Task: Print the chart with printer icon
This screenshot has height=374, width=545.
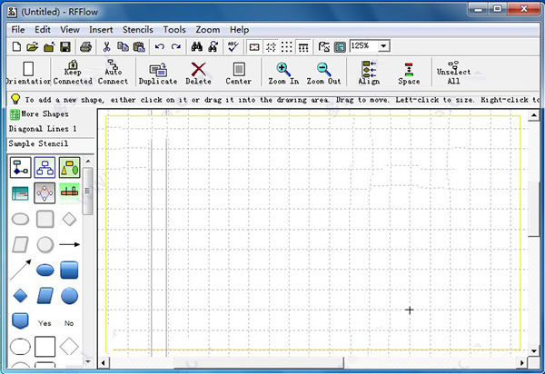Action: (85, 46)
